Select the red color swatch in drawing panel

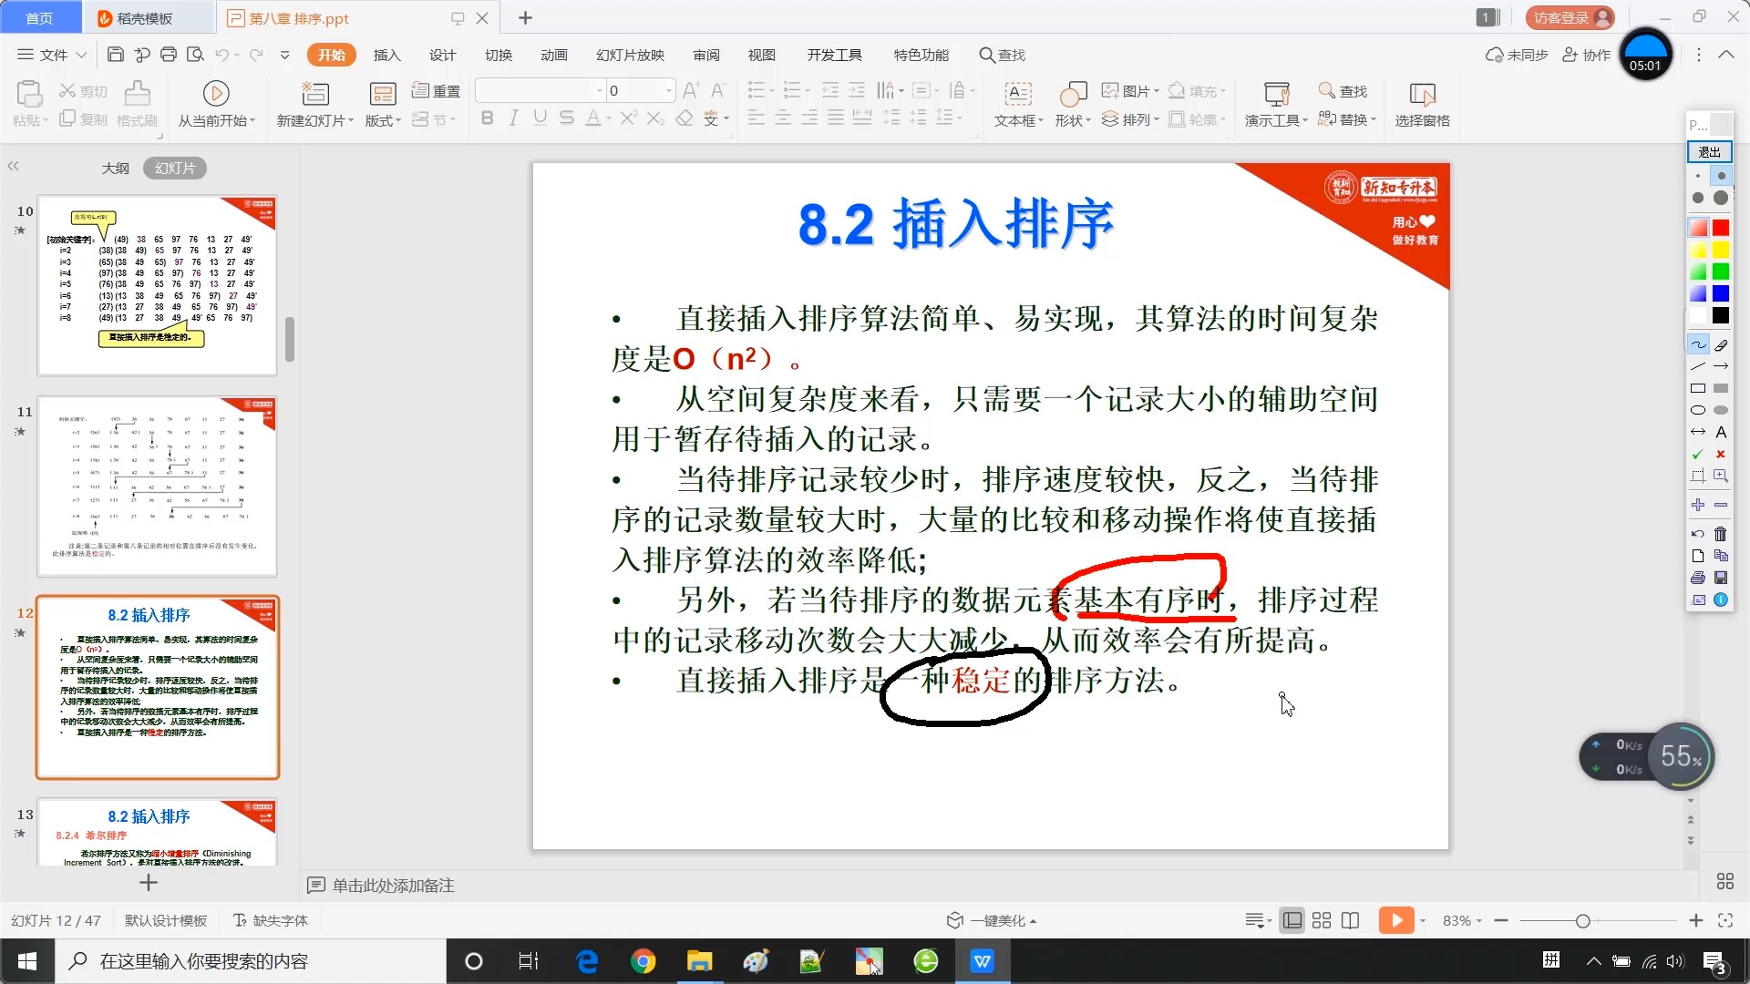(1720, 228)
